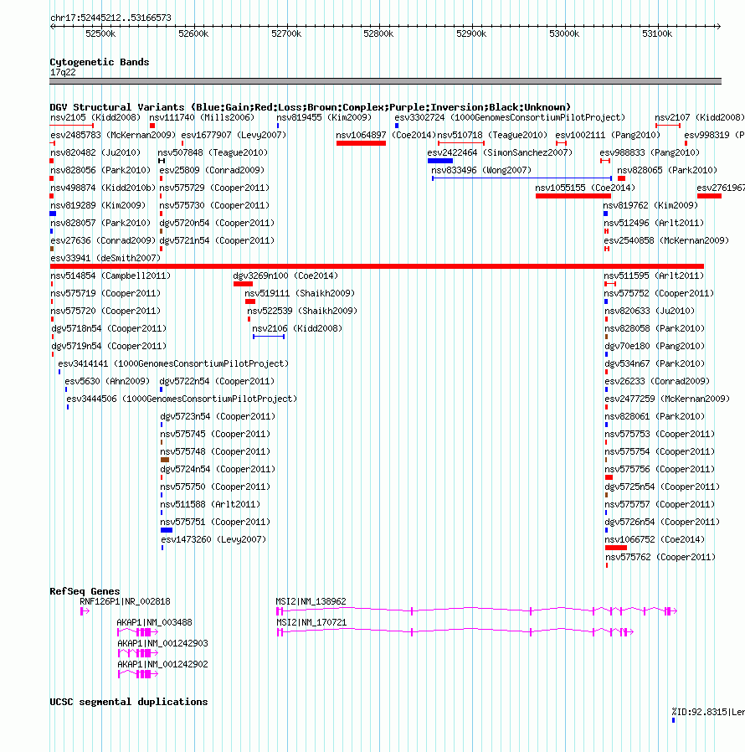
Task: Click the chr17:52445212..53166573 region label
Action: (x=110, y=18)
